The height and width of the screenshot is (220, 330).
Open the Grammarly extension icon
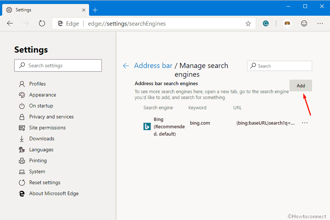point(266,23)
